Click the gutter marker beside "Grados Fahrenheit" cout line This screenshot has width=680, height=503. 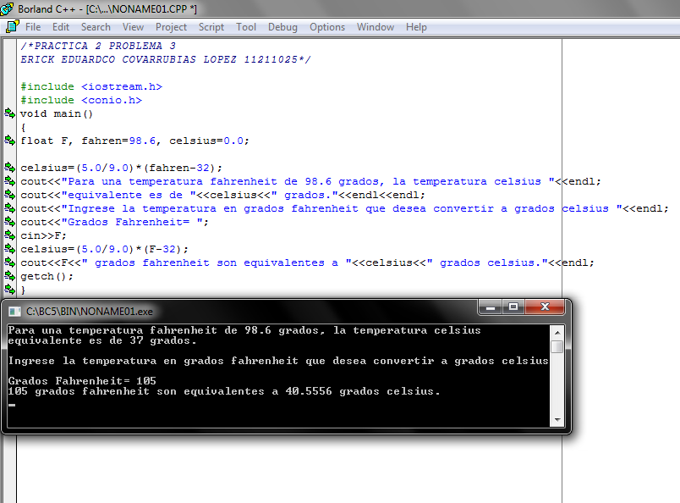[x=9, y=222]
